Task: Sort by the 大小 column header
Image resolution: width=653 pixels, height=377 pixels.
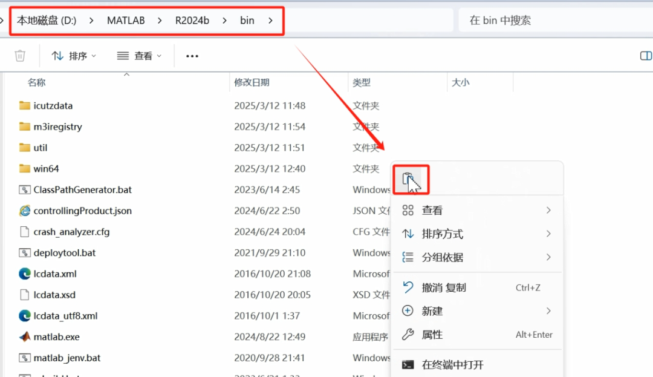Action: click(461, 82)
